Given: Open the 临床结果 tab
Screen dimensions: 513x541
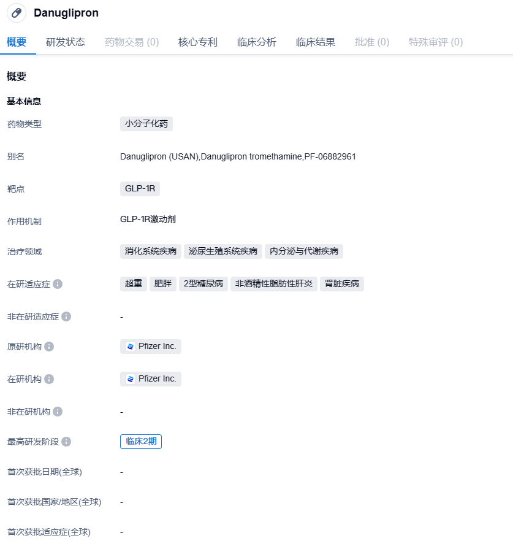Looking at the screenshot, I should 315,42.
